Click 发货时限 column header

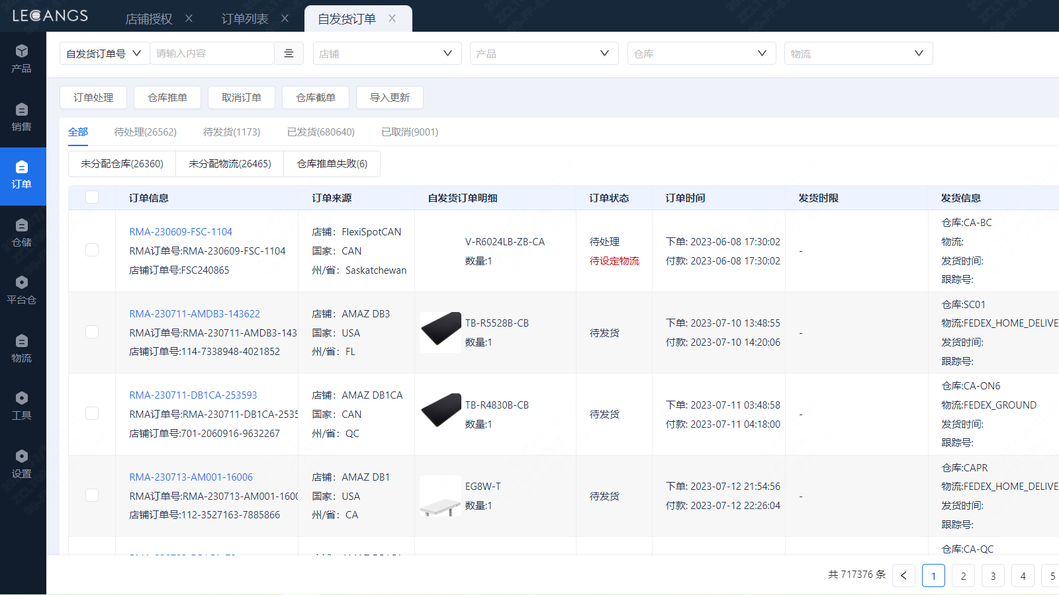818,198
